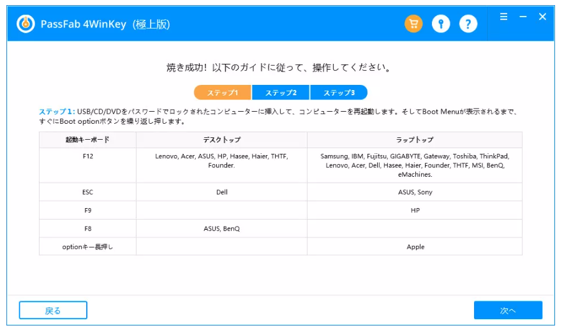
Task: Select the ラップトップ column header
Action: tap(415, 140)
